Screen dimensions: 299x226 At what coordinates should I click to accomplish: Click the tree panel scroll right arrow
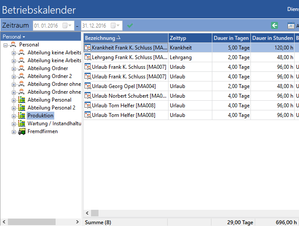(77, 222)
